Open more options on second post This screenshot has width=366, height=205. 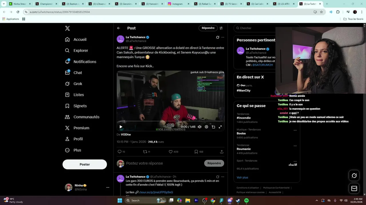click(x=223, y=177)
